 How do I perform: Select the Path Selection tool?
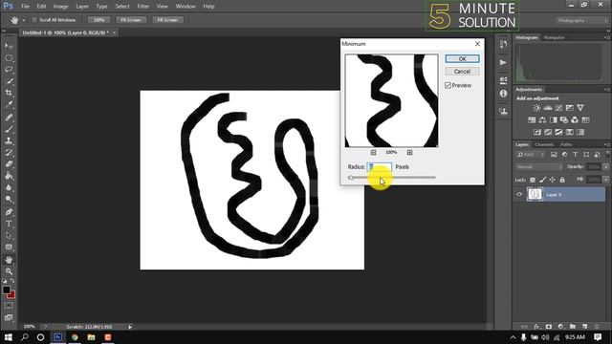9,235
